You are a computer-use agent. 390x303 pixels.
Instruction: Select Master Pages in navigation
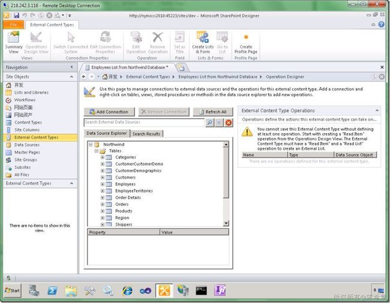pyautogui.click(x=27, y=152)
